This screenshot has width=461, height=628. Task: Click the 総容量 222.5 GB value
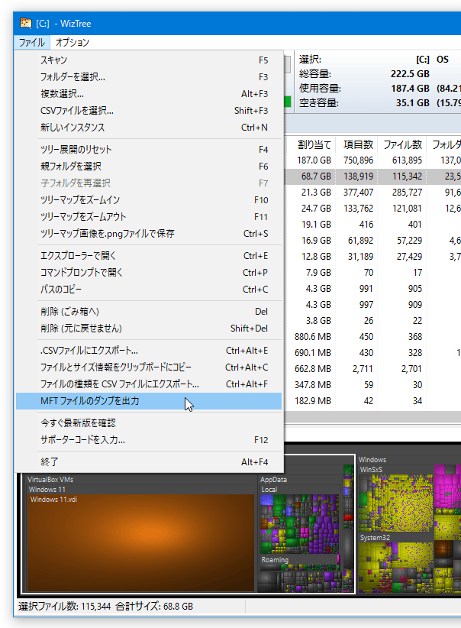click(x=410, y=74)
